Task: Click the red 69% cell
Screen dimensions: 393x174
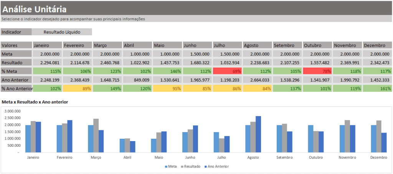Action: point(227,71)
